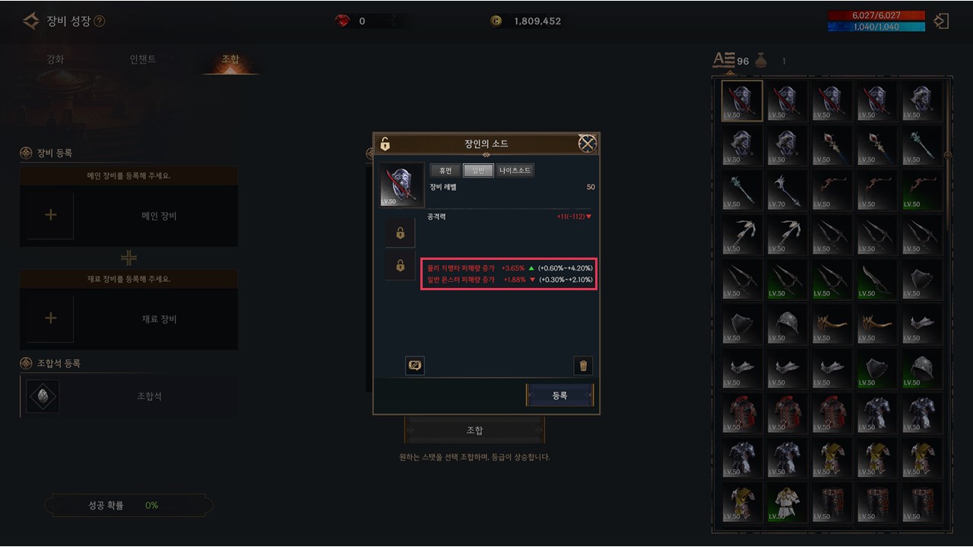Open the help question mark next to 장비 성장
Screen dimensions: 973x547
point(100,21)
